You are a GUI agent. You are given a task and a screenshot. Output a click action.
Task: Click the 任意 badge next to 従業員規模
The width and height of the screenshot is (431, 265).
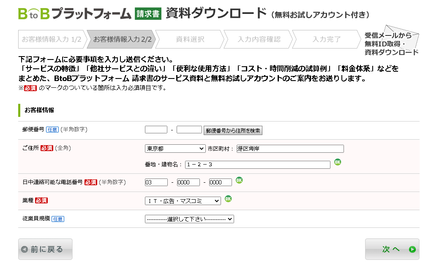[58, 219]
